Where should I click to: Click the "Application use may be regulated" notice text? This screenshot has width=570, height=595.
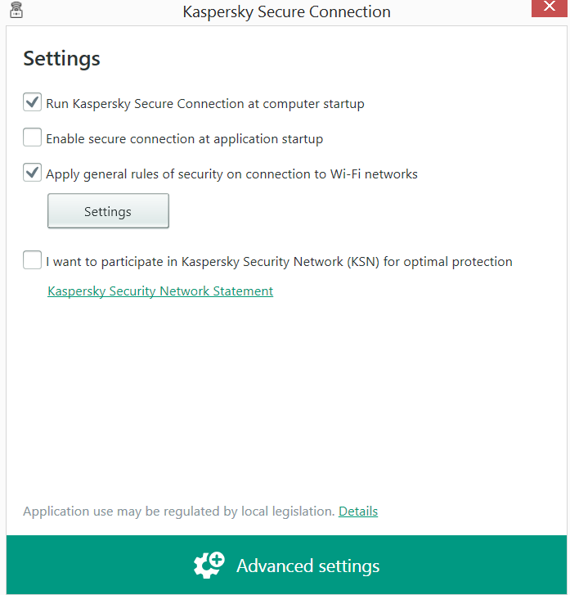178,512
